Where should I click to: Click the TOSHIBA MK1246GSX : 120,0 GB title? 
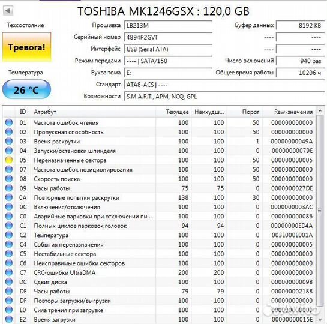(163, 11)
